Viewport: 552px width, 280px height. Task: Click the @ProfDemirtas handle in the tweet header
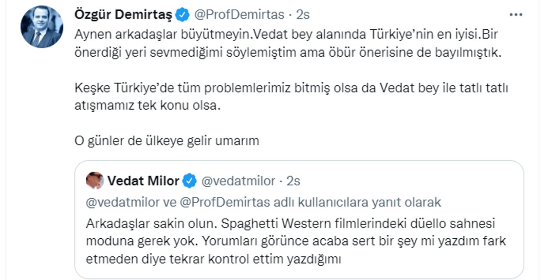pos(239,15)
